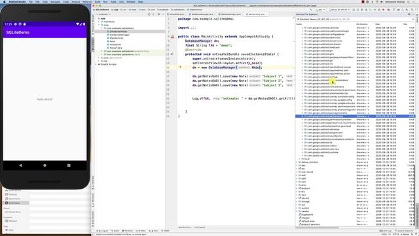Select MainActivity class in project tree
The image size is (419, 236).
[x=117, y=38]
